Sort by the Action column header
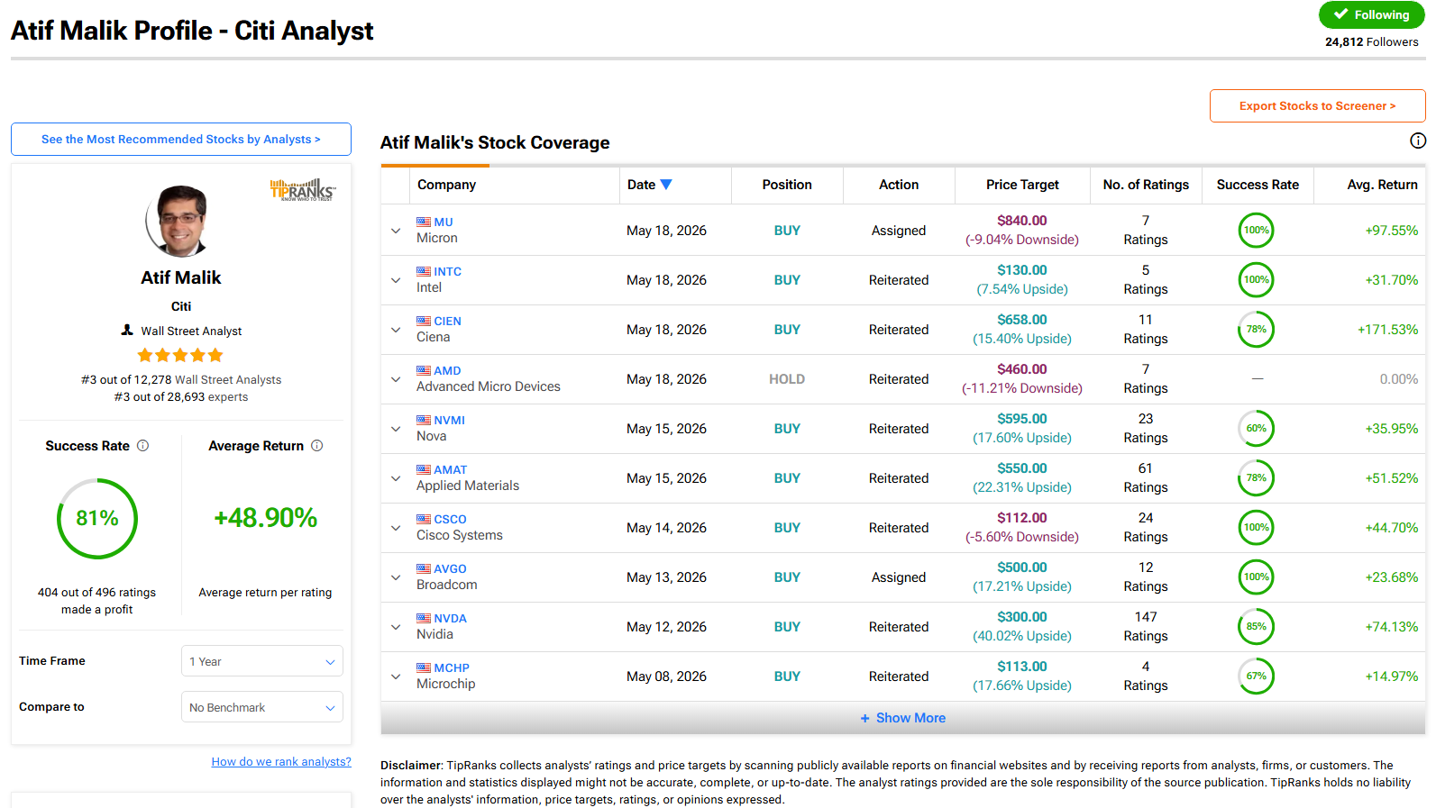The height and width of the screenshot is (808, 1436). pyautogui.click(x=899, y=185)
